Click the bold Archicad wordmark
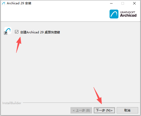Viewport: 141px width, 116px height. pos(128,15)
